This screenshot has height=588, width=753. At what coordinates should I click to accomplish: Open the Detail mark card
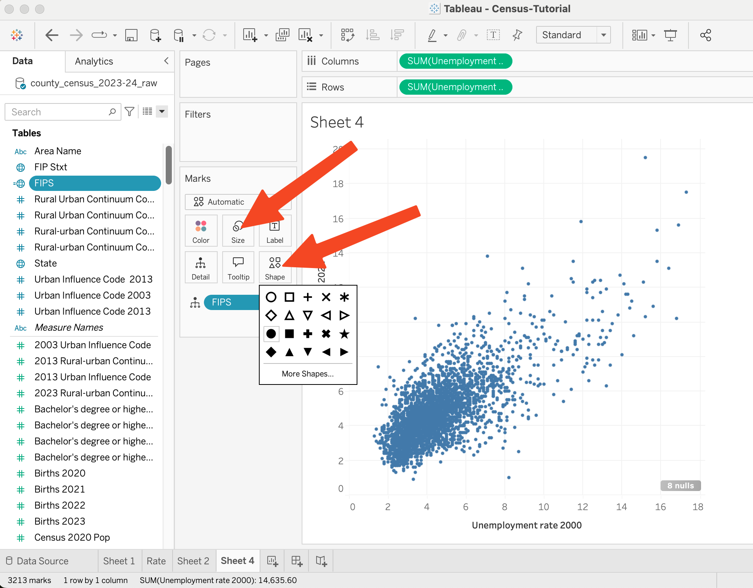[x=201, y=267]
